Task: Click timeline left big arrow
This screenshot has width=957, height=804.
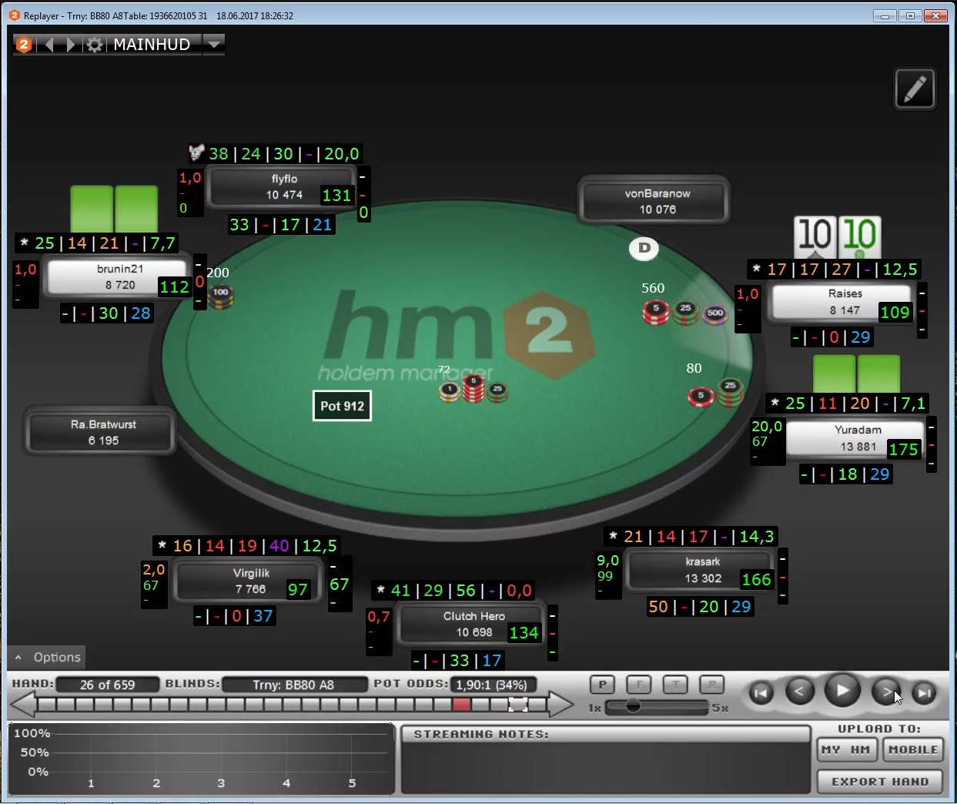Action: point(22,704)
